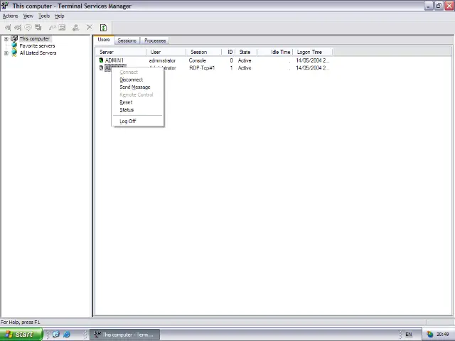Click the Connect icon in the toolbar
455x341 pixels.
click(x=8, y=28)
